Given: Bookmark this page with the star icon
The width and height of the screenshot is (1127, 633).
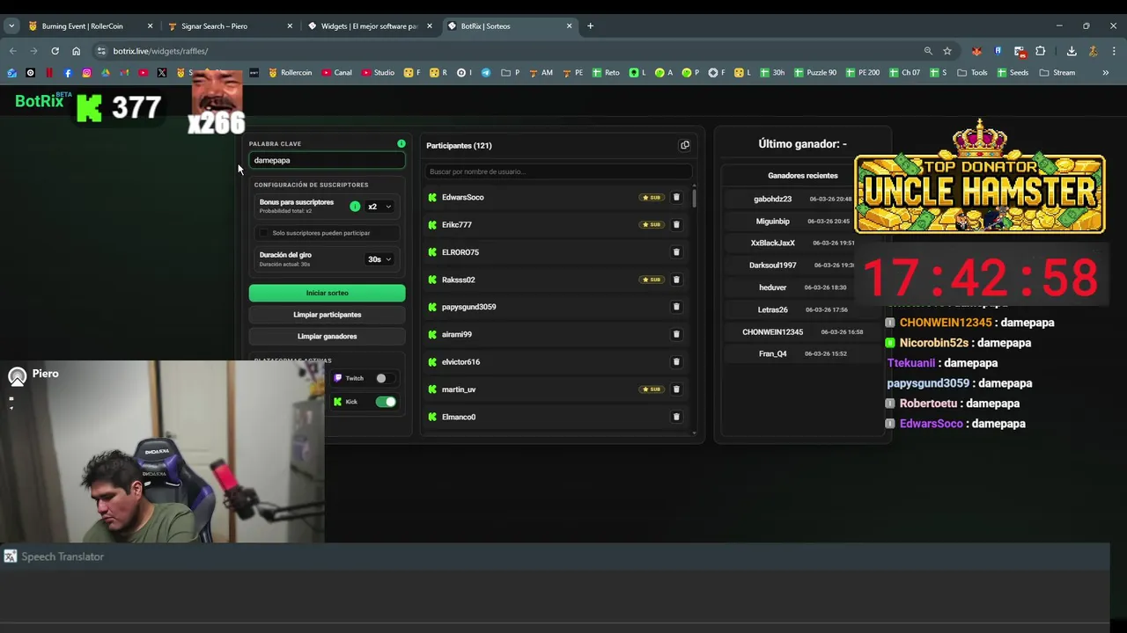Looking at the screenshot, I should coord(947,51).
